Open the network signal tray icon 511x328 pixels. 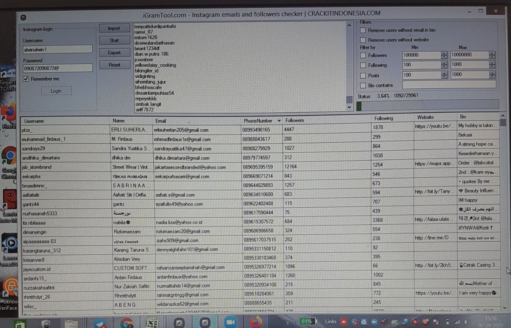click(457, 322)
